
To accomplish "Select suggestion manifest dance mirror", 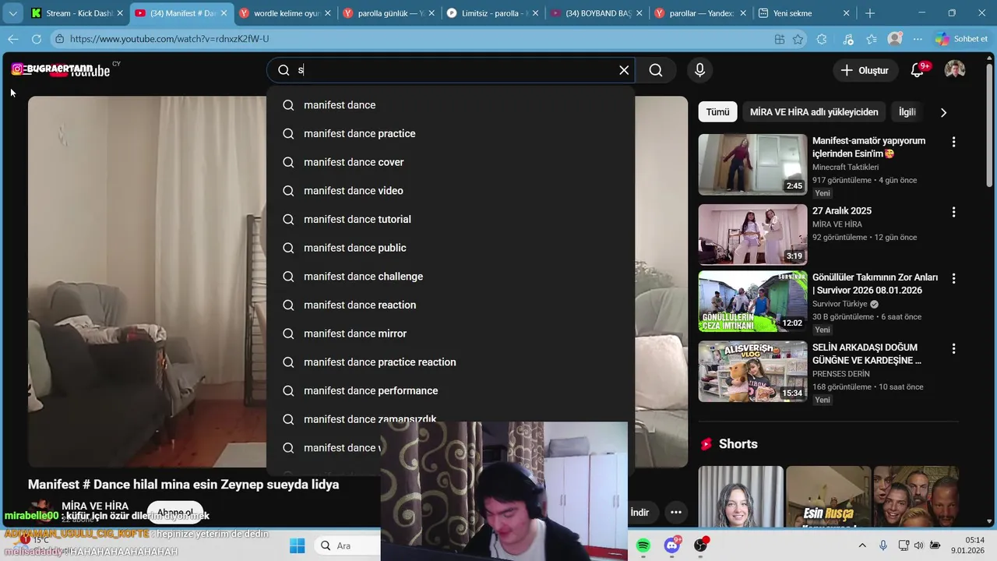I will [451, 333].
